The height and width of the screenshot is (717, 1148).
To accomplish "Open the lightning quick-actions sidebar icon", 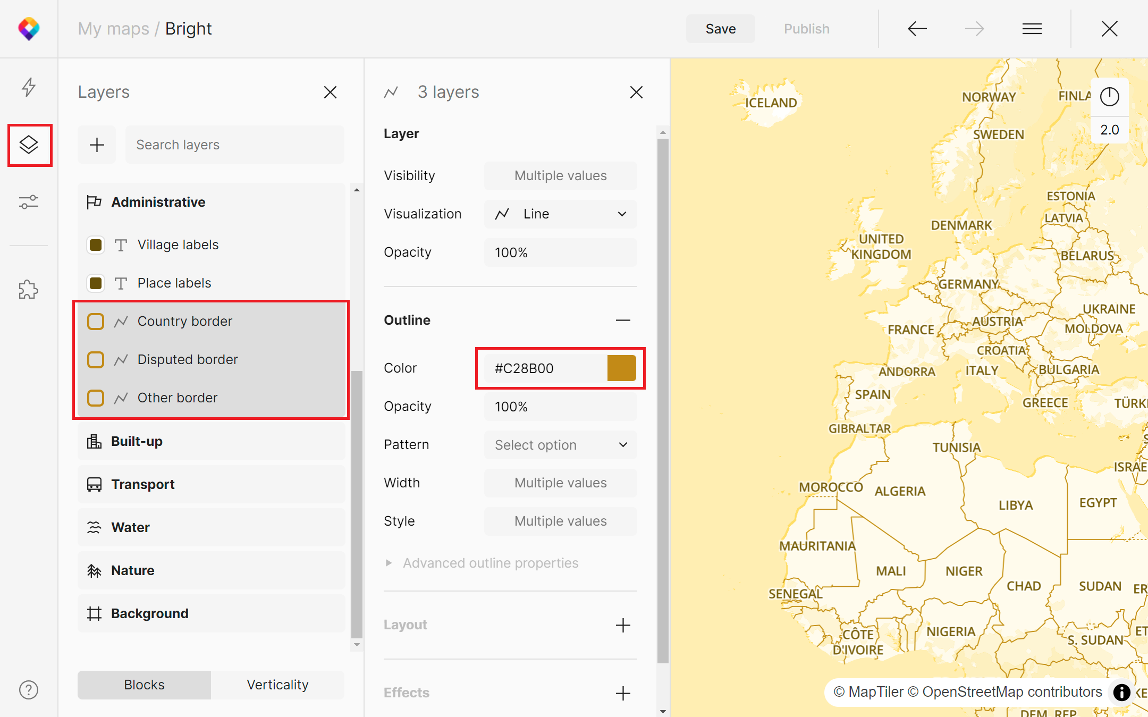I will click(x=29, y=87).
